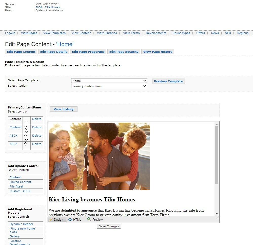Switch editor to Design mode
The image size is (253, 245).
(x=57, y=220)
